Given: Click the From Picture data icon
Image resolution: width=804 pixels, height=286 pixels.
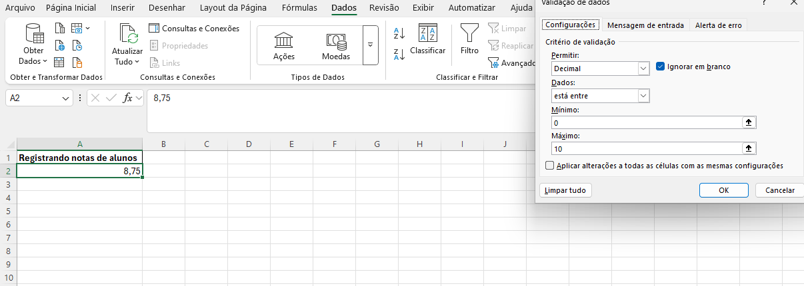Looking at the screenshot, I should click(x=77, y=29).
